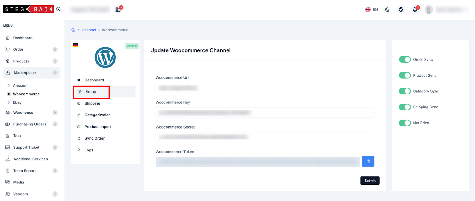
Task: Disable the Order Sync toggle
Action: (405, 59)
